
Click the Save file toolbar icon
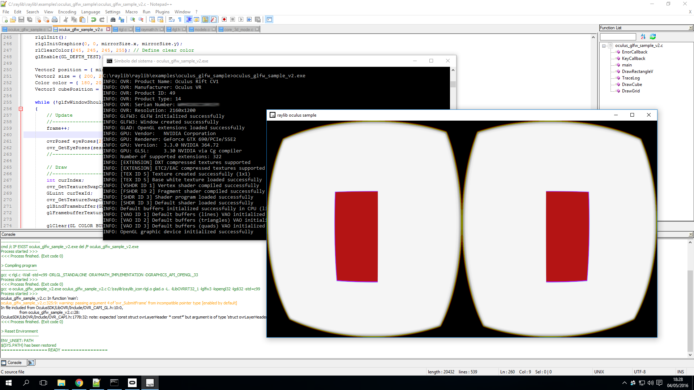coord(21,19)
